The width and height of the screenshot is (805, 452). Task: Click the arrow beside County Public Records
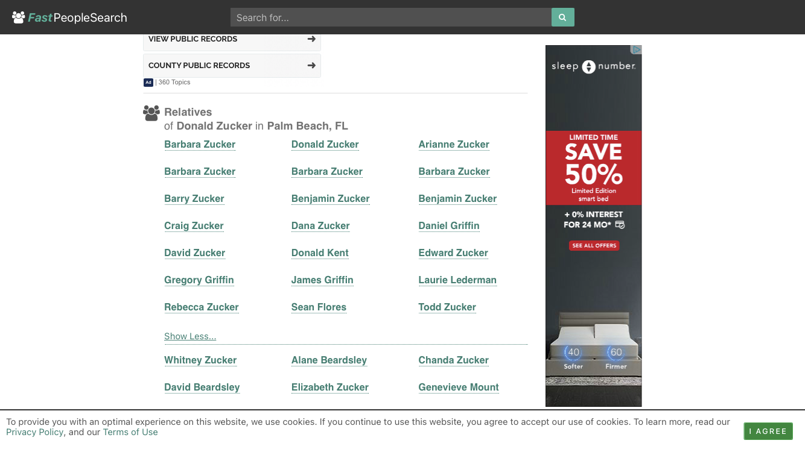click(x=311, y=65)
